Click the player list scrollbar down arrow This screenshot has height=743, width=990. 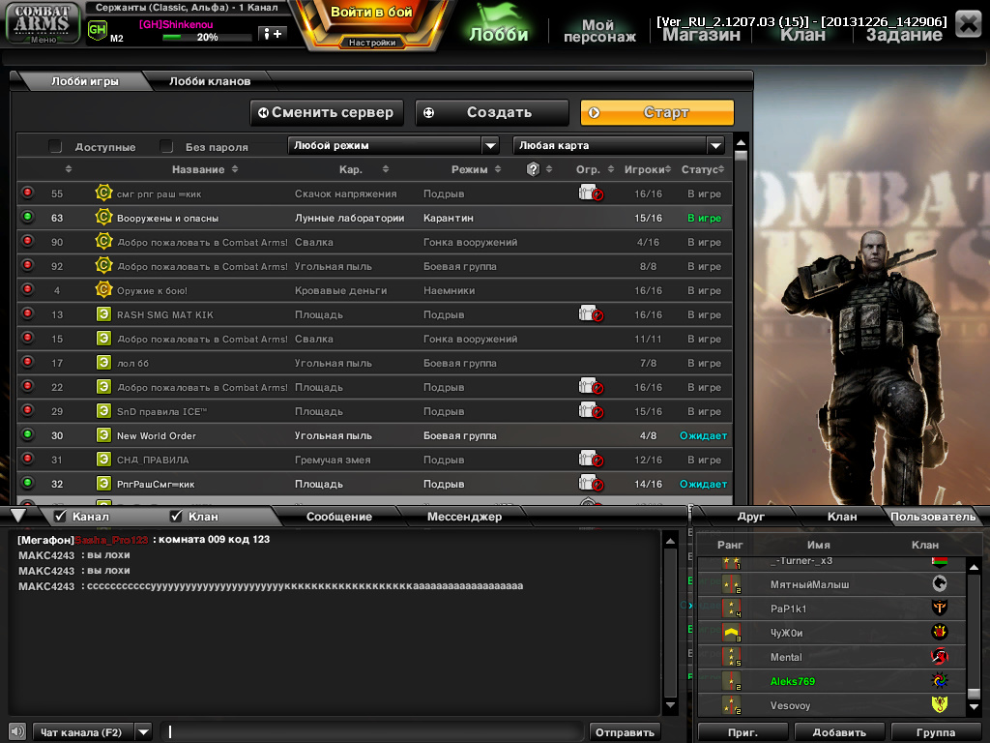975,707
